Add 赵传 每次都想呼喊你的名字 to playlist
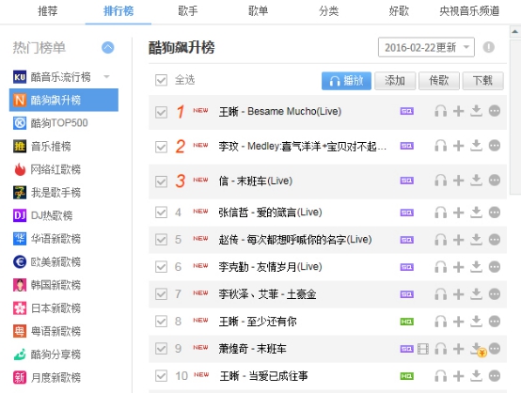This screenshot has width=521, height=394. coord(459,240)
